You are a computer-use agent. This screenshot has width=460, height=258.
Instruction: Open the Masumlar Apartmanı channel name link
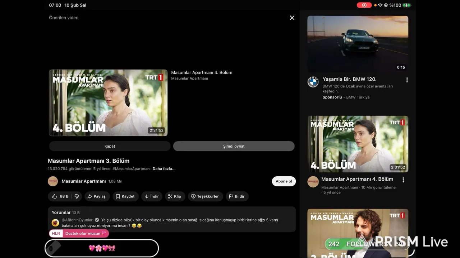(x=84, y=181)
